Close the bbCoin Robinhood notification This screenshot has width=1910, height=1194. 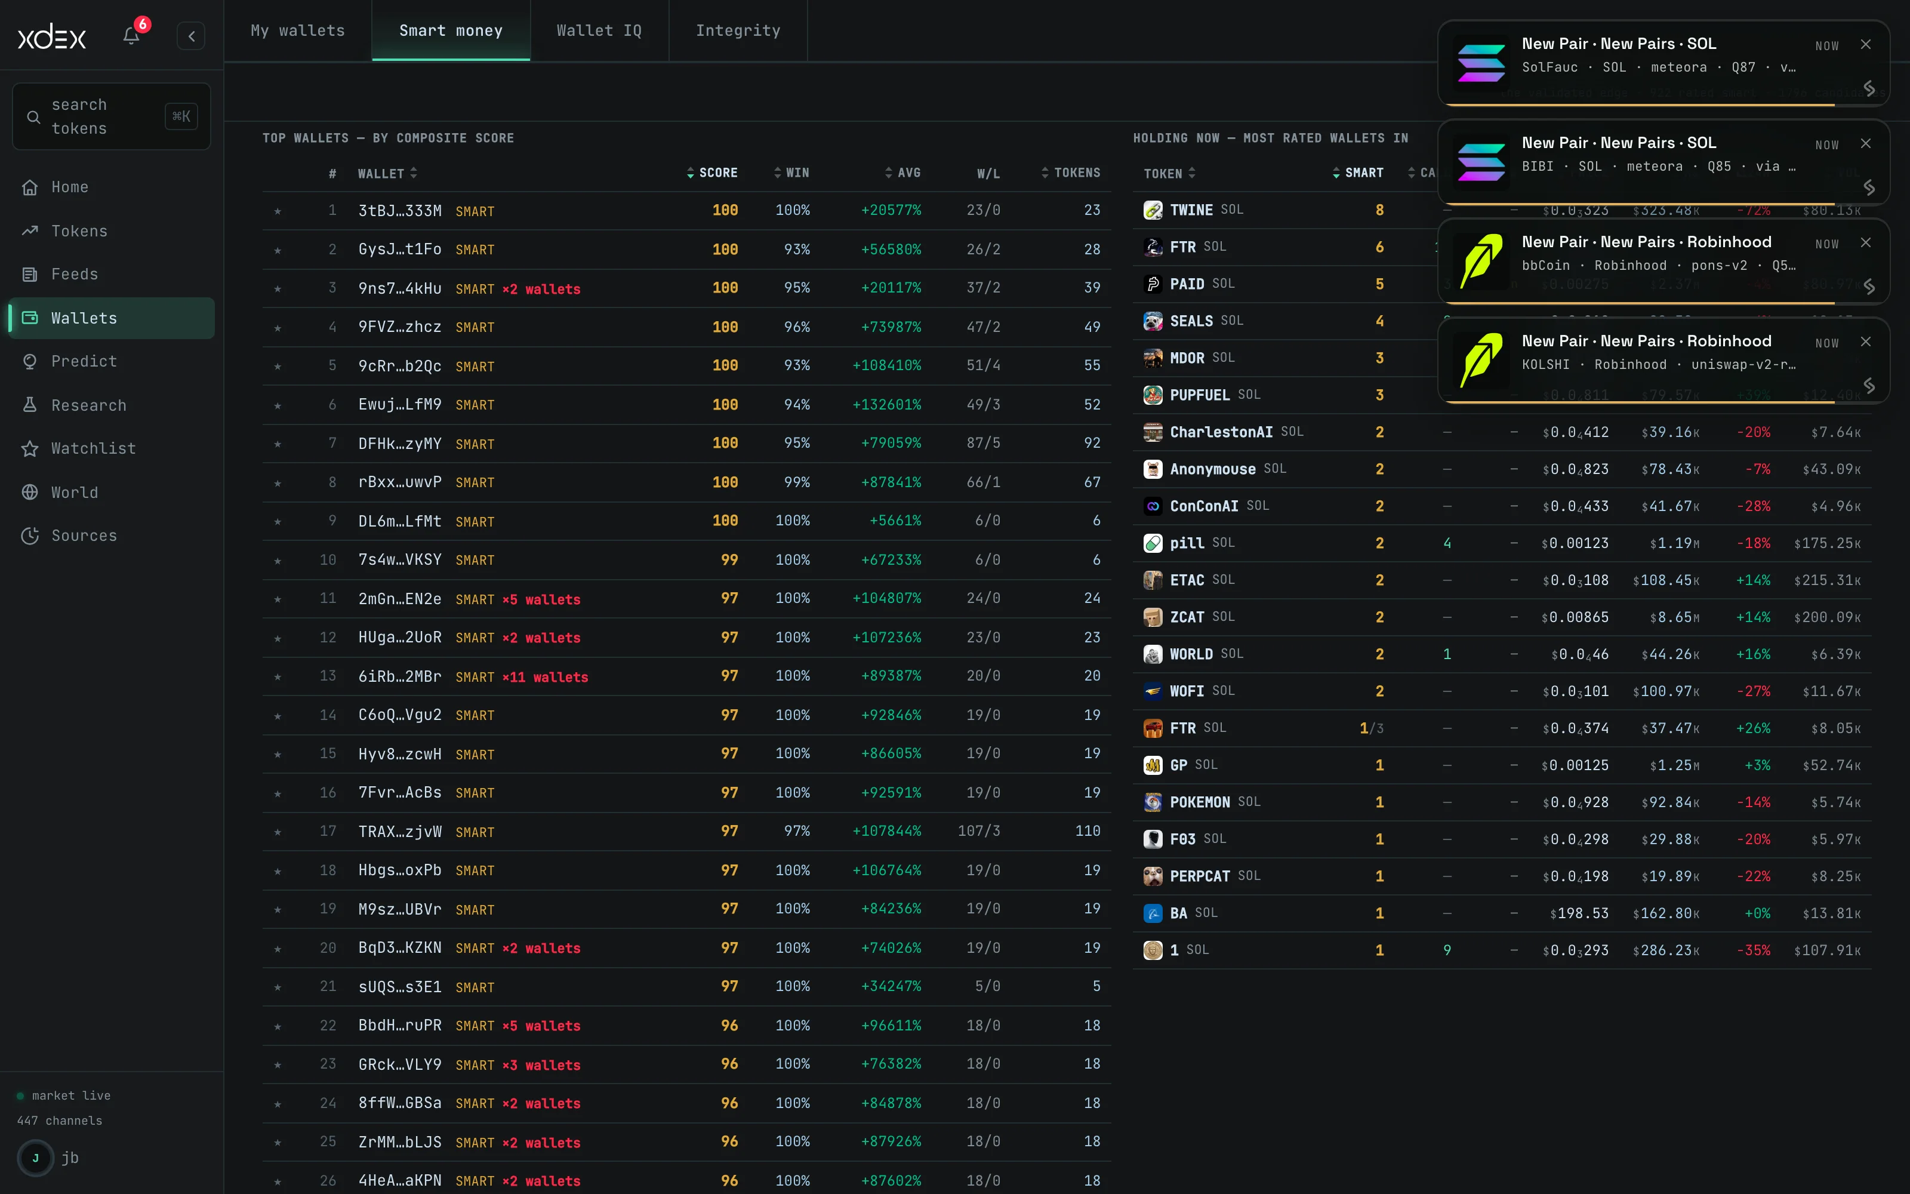(1866, 243)
